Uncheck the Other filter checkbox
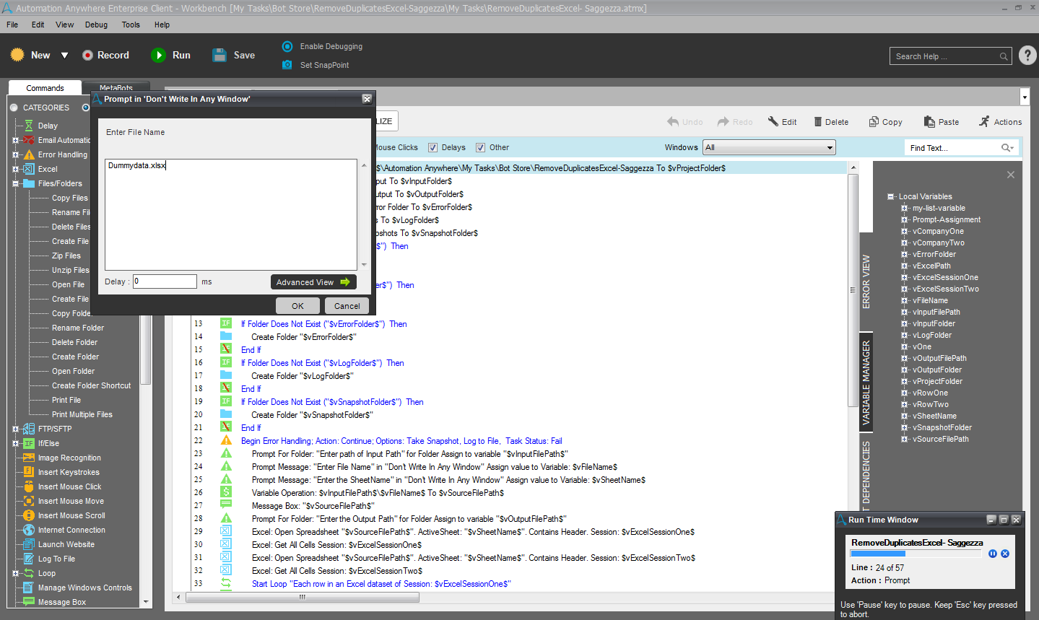This screenshot has height=620, width=1039. pyautogui.click(x=480, y=147)
